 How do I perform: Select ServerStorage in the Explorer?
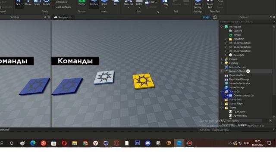[x=237, y=87]
